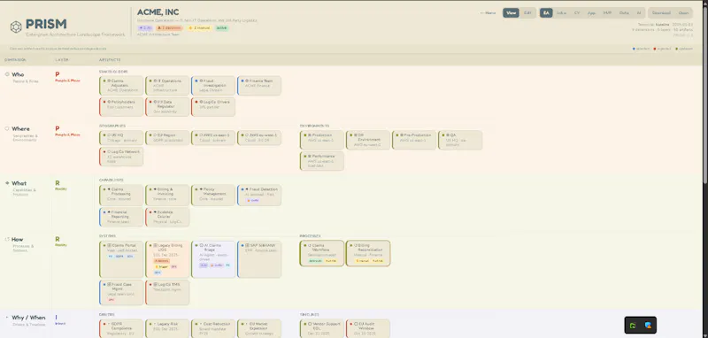The height and width of the screenshot is (338, 708).
Task: Open the Fraud Case Mgmt system card
Action: point(121,292)
